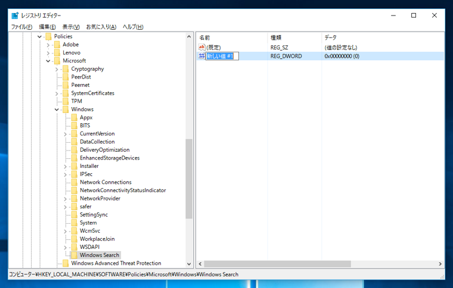The width and height of the screenshot is (453, 288).
Task: Open the ファイル(F) menu
Action: coord(21,27)
